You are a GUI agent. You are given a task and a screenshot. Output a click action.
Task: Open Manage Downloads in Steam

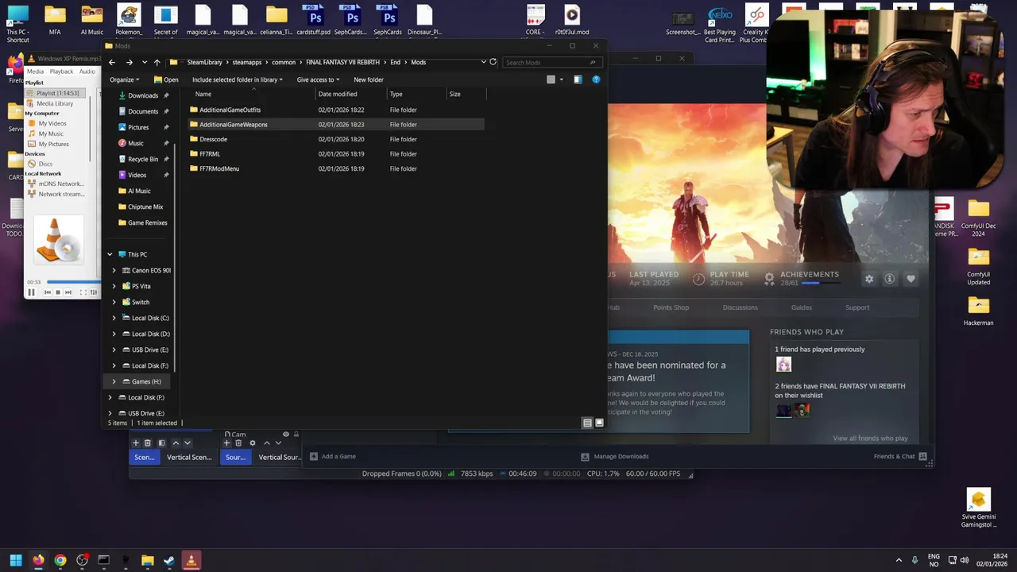(x=615, y=456)
